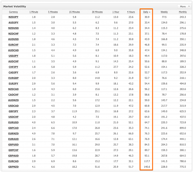This screenshot has width=193, height=172.
Task: Select NZDJPY daily value 30.9
Action: point(147,17)
